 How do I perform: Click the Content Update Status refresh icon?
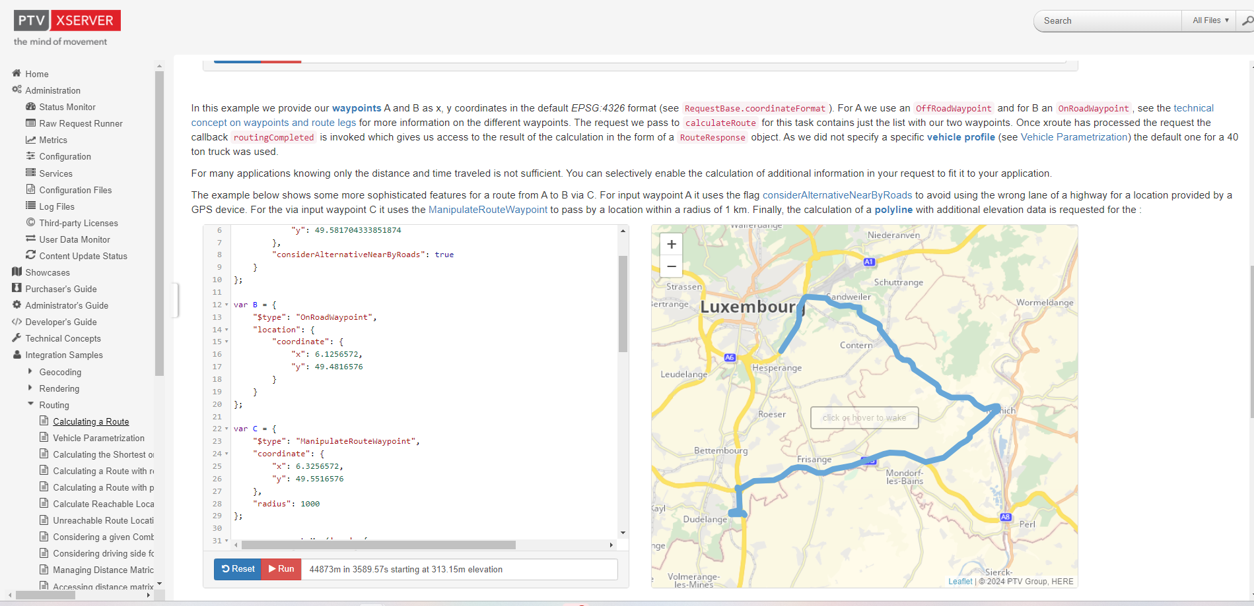tap(30, 255)
